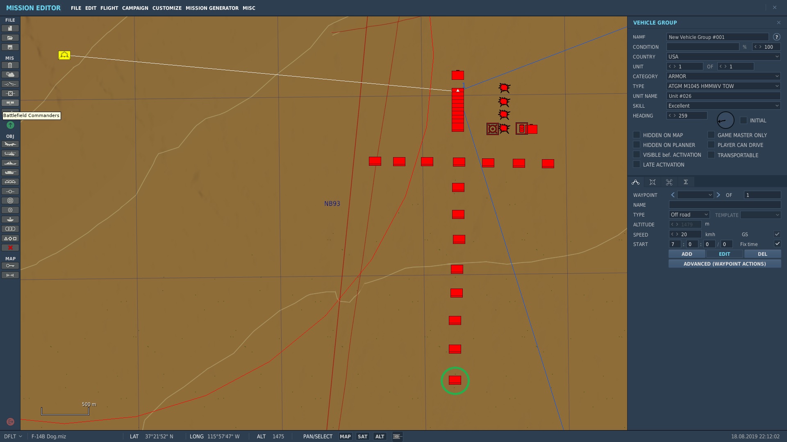Click the New Mission file icon
Image resolution: width=787 pixels, height=442 pixels.
[10, 28]
